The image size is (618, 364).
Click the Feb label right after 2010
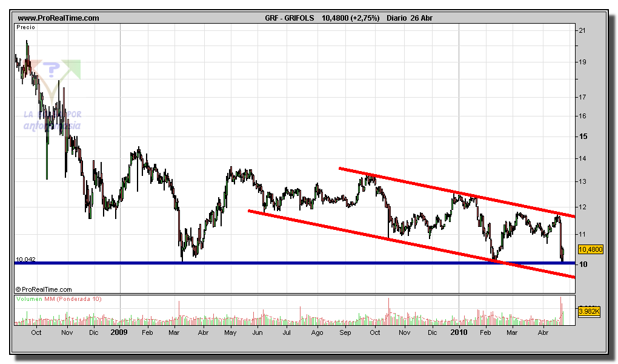click(x=485, y=333)
